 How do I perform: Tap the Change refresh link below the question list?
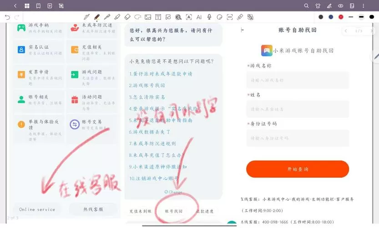173,192
